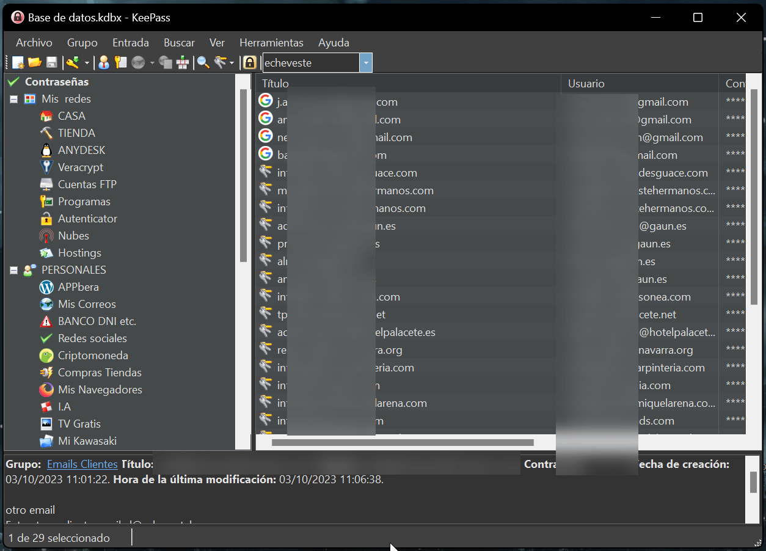Open the Nubes group
The width and height of the screenshot is (766, 551).
coord(73,236)
